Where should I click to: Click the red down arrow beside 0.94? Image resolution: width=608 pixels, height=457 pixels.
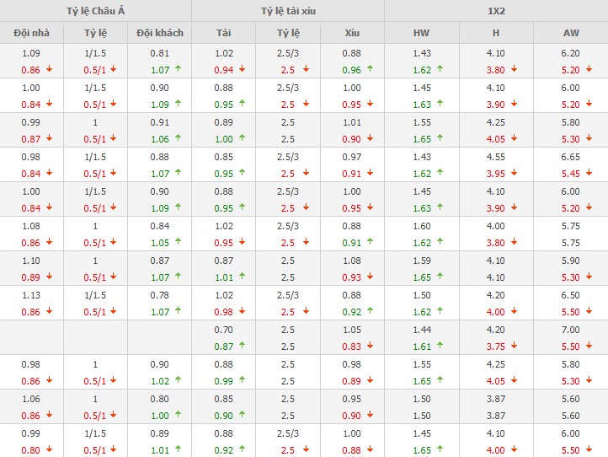coord(242,69)
